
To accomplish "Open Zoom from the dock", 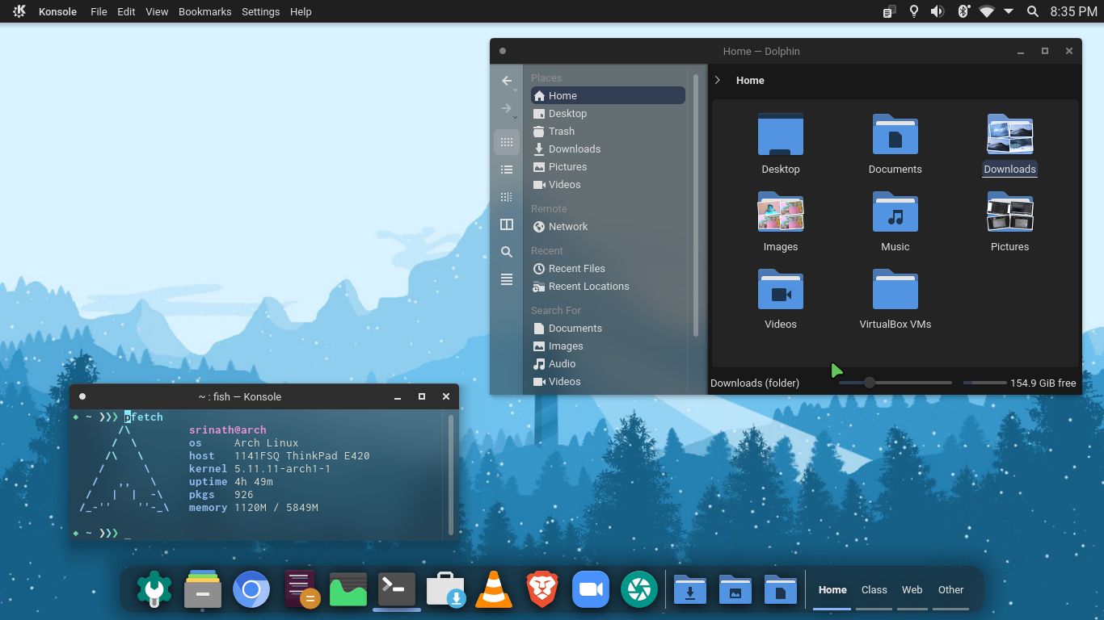I will tap(590, 589).
